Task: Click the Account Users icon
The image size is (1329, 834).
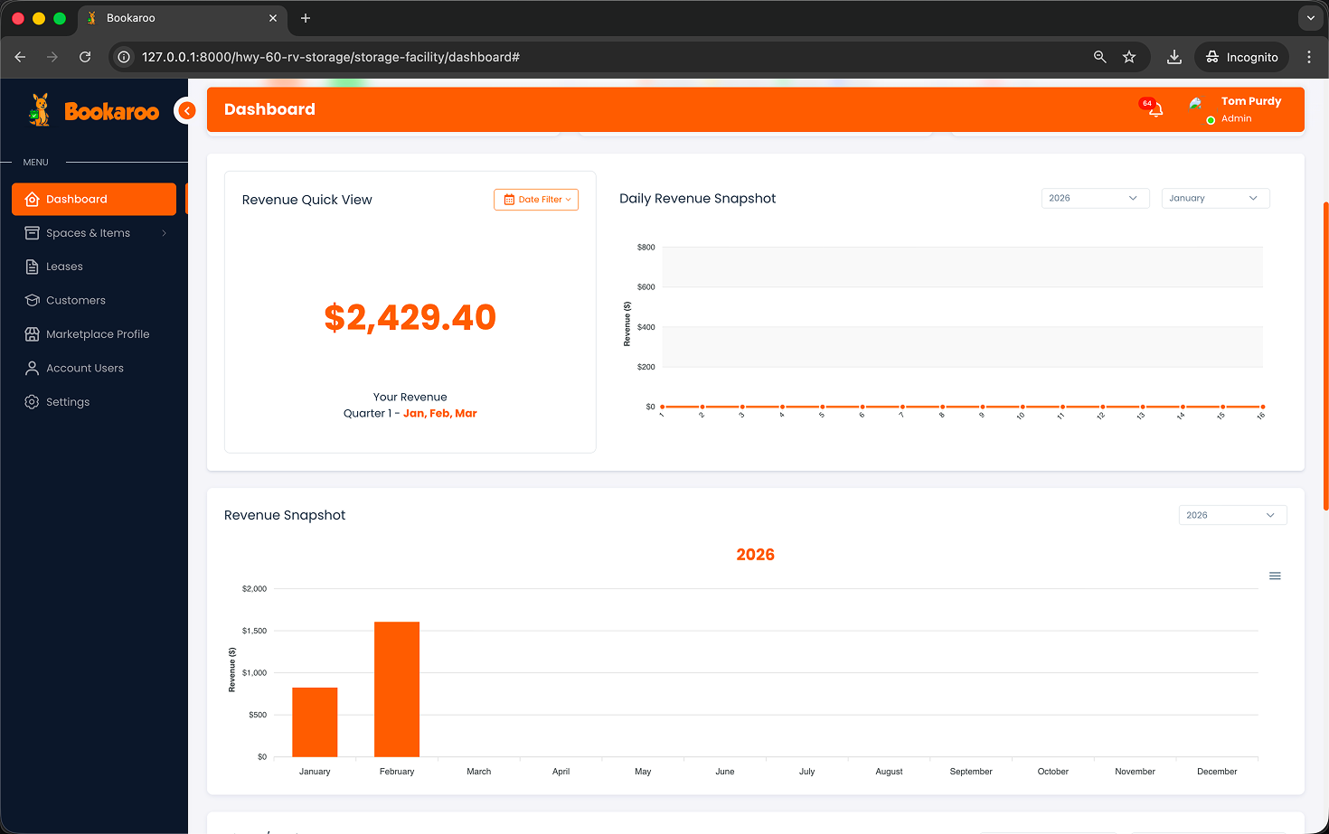Action: 33,368
